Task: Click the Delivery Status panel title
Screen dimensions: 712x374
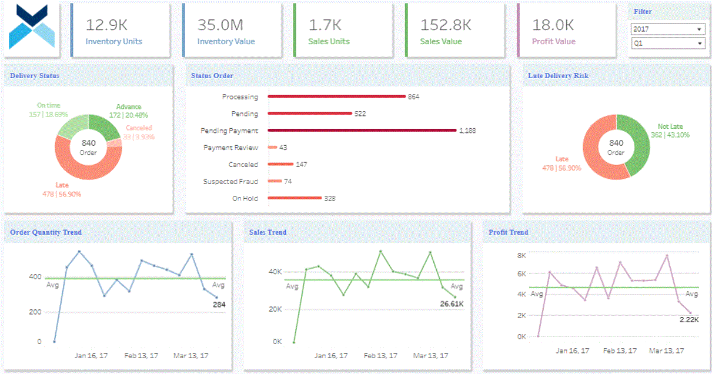Action: tap(34, 76)
